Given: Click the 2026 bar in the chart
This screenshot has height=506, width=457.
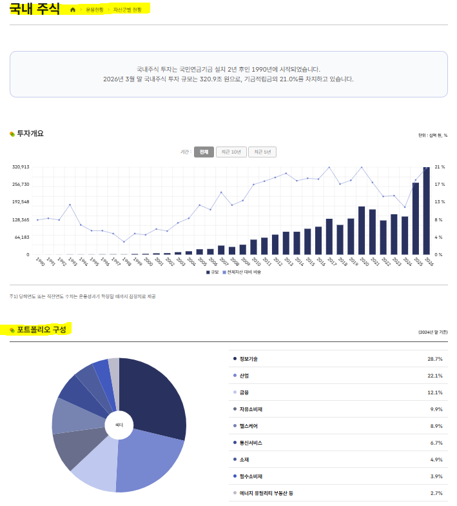Looking at the screenshot, I should coord(427,210).
